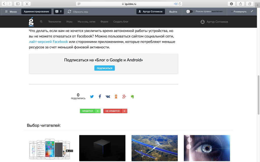Image resolution: width=260 pixels, height=162 pixels.
Task: Click red НЕ НРАВИТСЯ dislike button
Action: [x=115, y=111]
